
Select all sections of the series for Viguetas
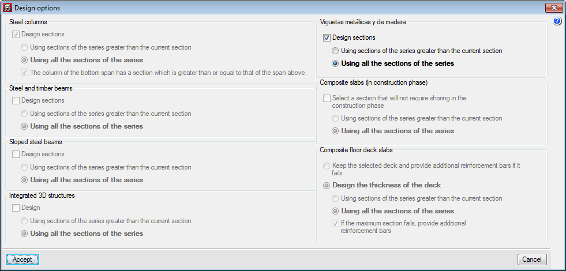click(335, 63)
